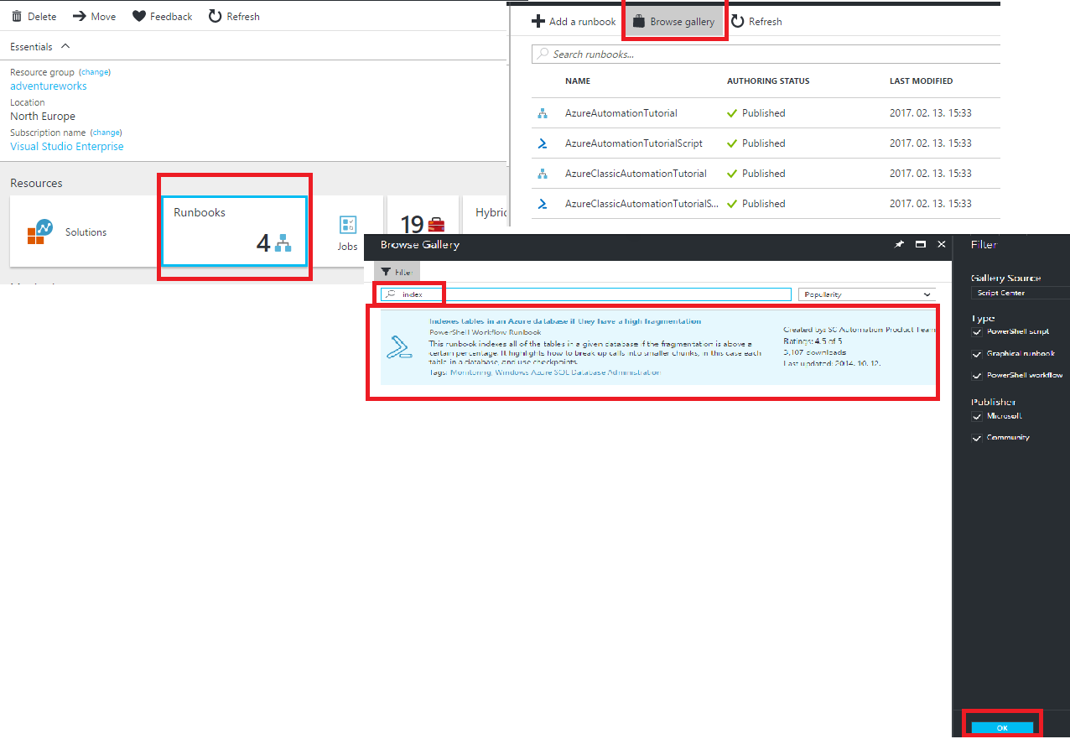Click the Monitoring tag link in the gallery result

[470, 372]
